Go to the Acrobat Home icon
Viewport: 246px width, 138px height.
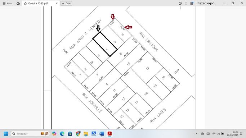[18, 3]
